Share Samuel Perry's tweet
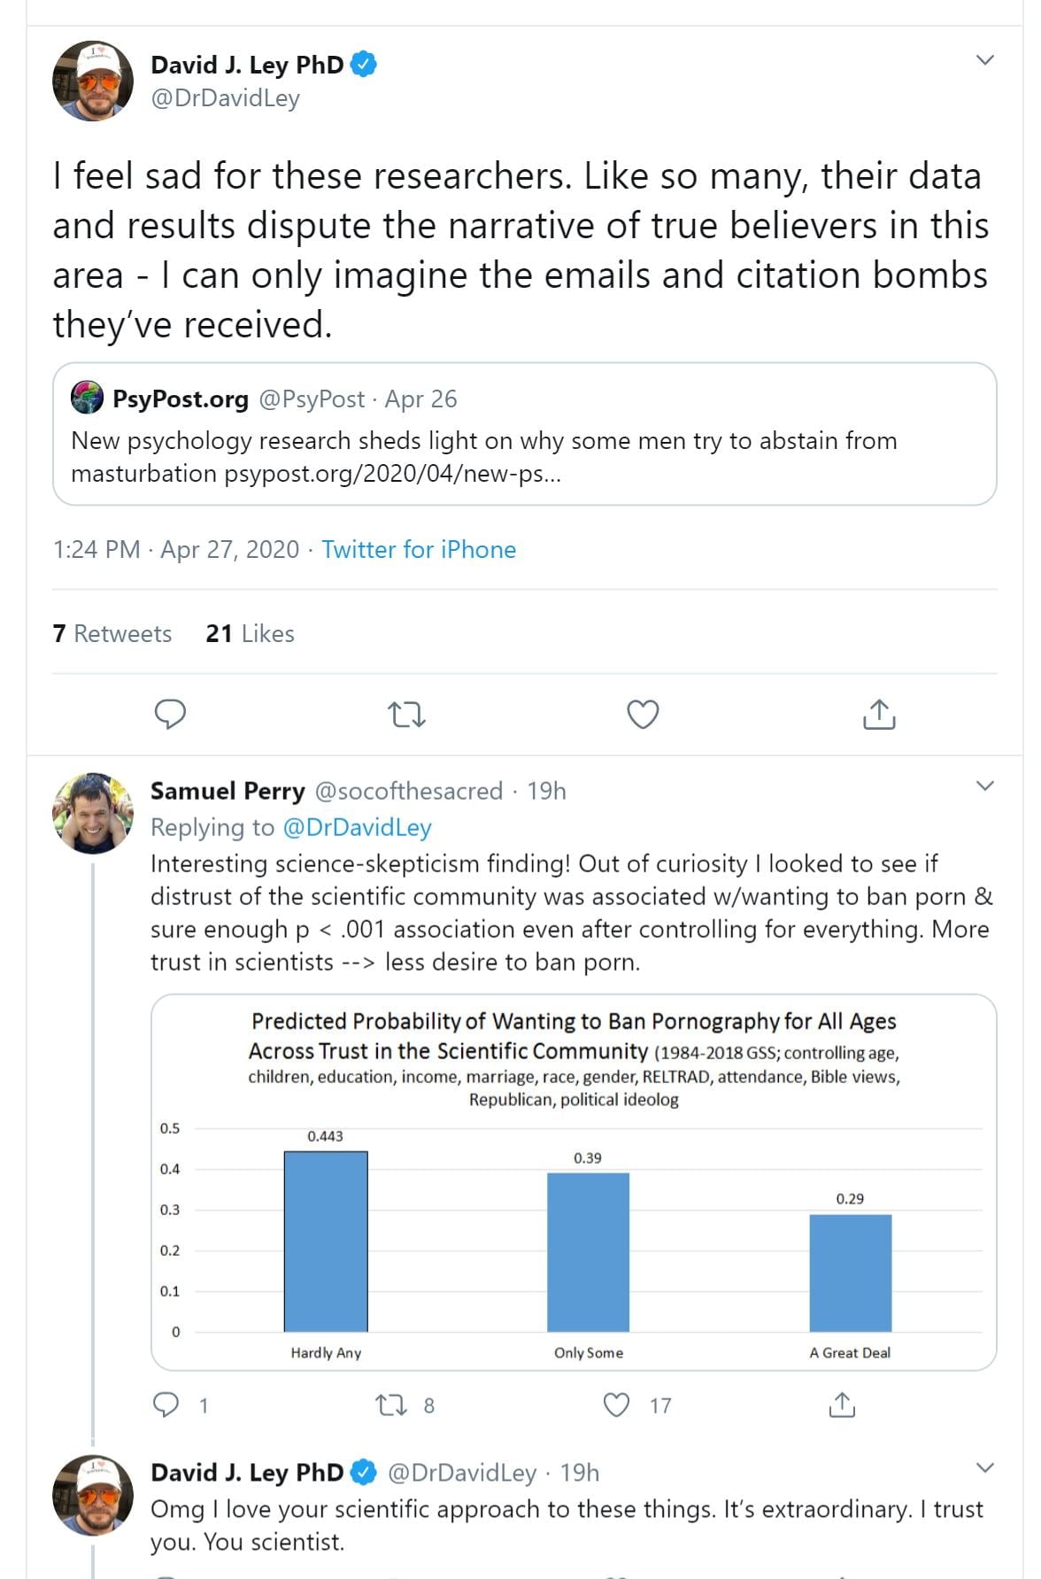This screenshot has width=1041, height=1579. pos(842,1405)
